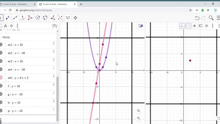Viewport: 220px width, 124px height.
Task: Select equation ec5 : y = 6x + 2
Action: (18, 78)
